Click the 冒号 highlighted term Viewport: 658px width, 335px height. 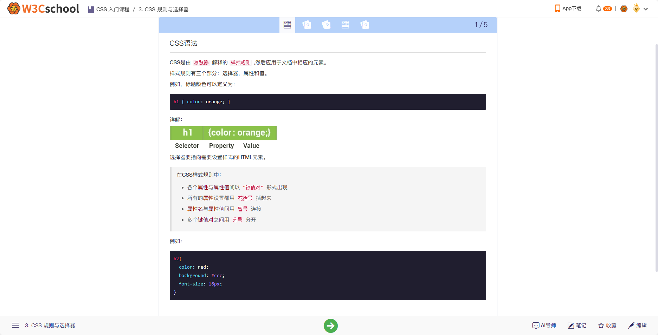coord(243,209)
